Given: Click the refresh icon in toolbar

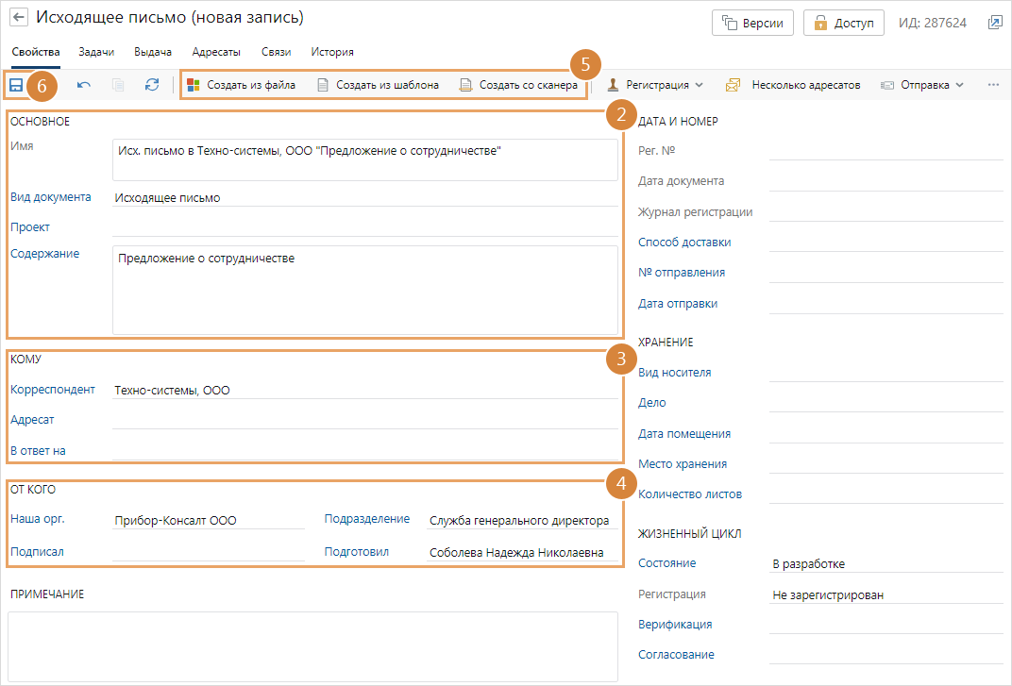Looking at the screenshot, I should point(152,85).
